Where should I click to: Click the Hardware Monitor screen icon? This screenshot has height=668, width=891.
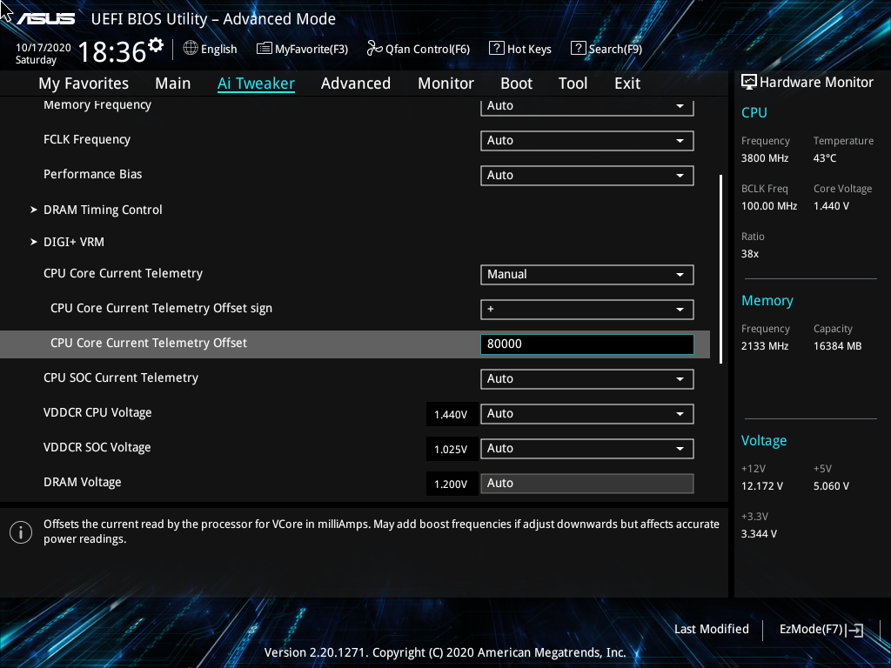click(x=749, y=83)
